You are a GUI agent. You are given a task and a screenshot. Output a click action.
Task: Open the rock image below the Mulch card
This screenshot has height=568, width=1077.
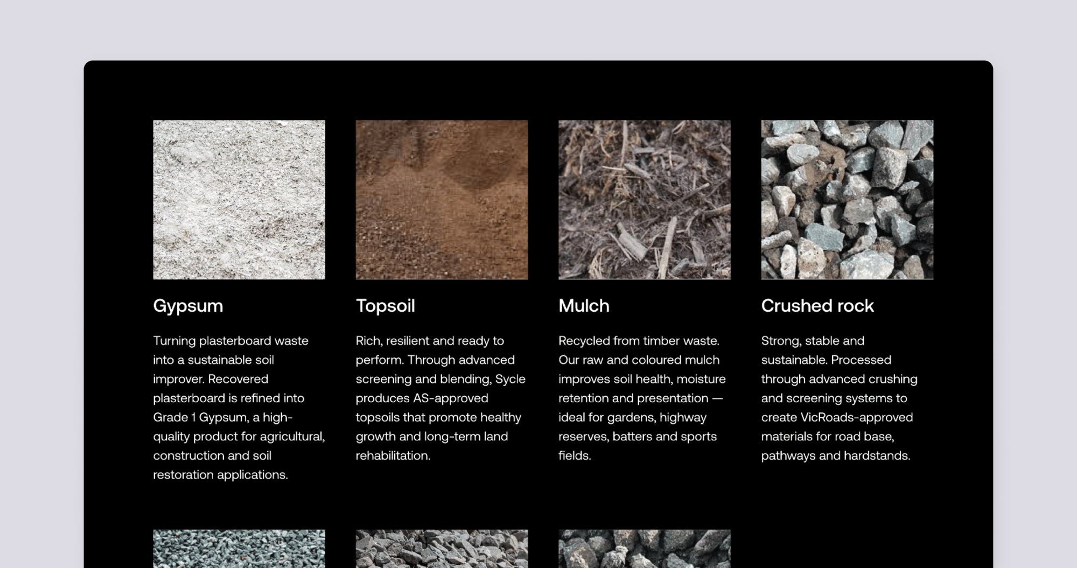645,549
